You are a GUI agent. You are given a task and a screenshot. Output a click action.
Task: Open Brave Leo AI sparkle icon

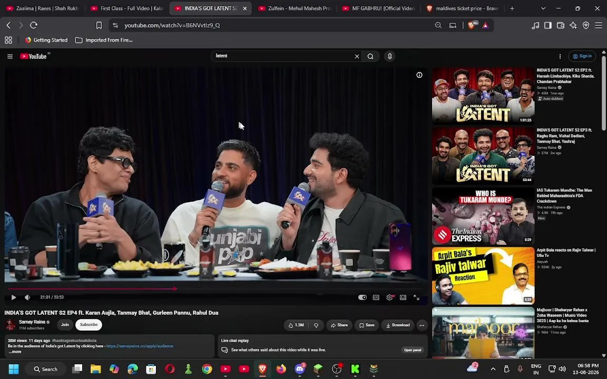[x=573, y=25]
